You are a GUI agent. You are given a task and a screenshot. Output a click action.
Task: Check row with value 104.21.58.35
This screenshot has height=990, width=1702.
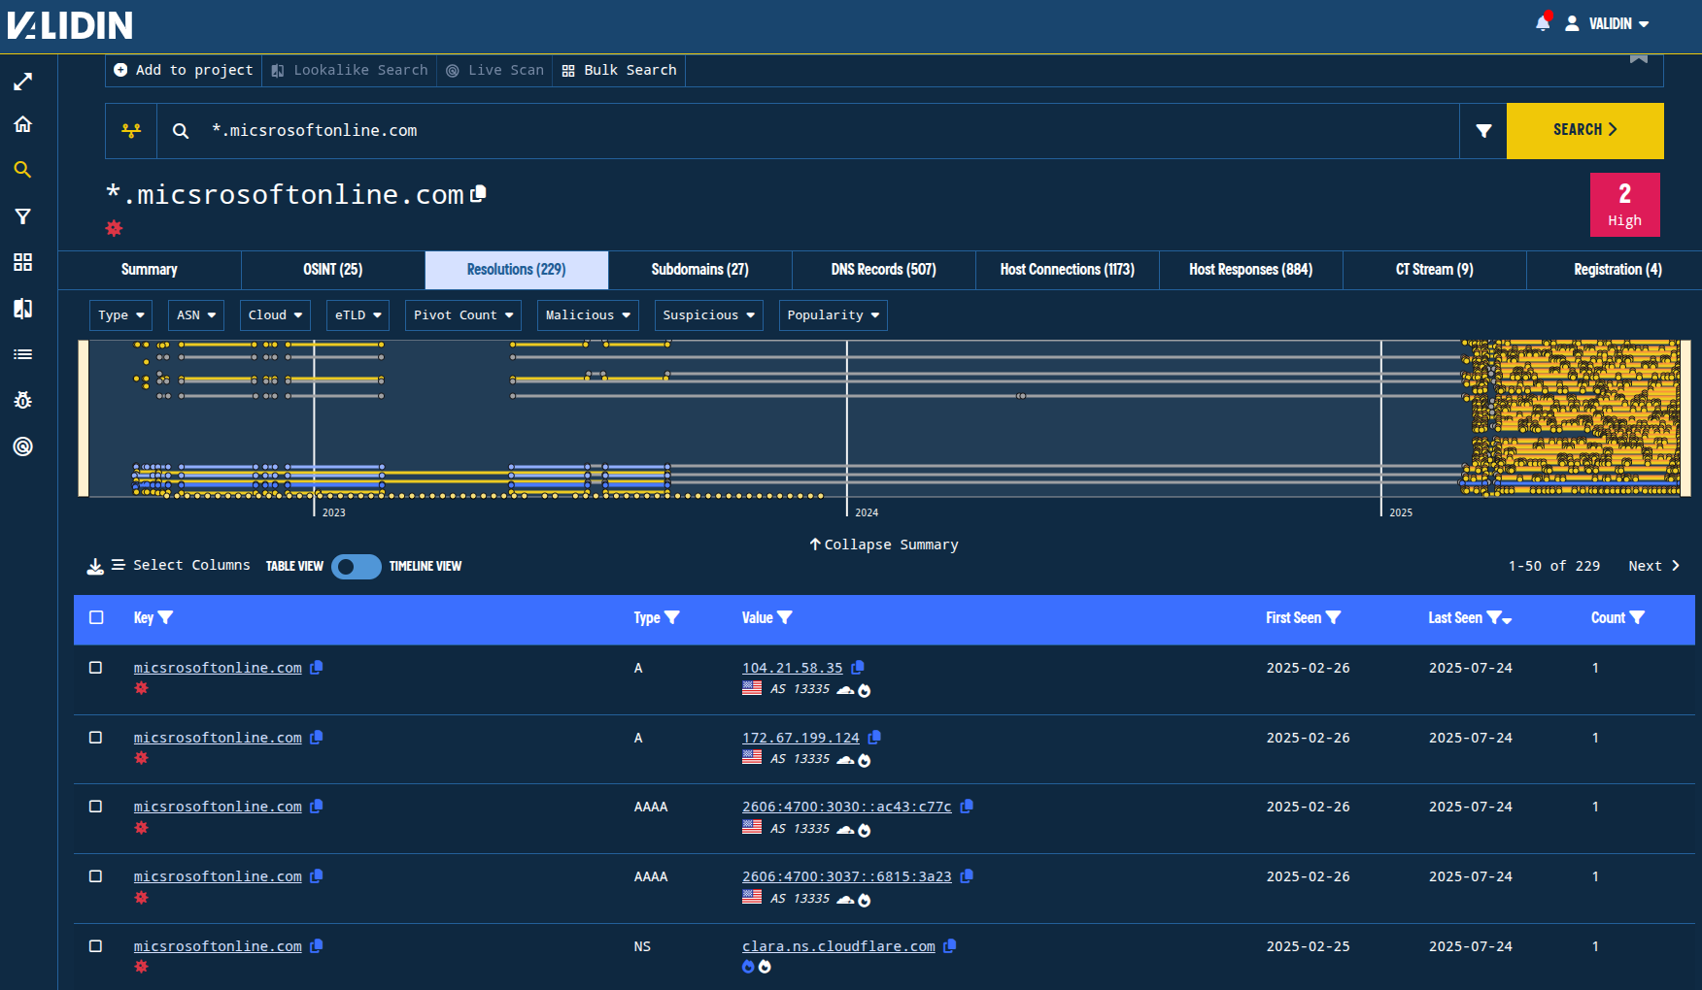point(95,668)
